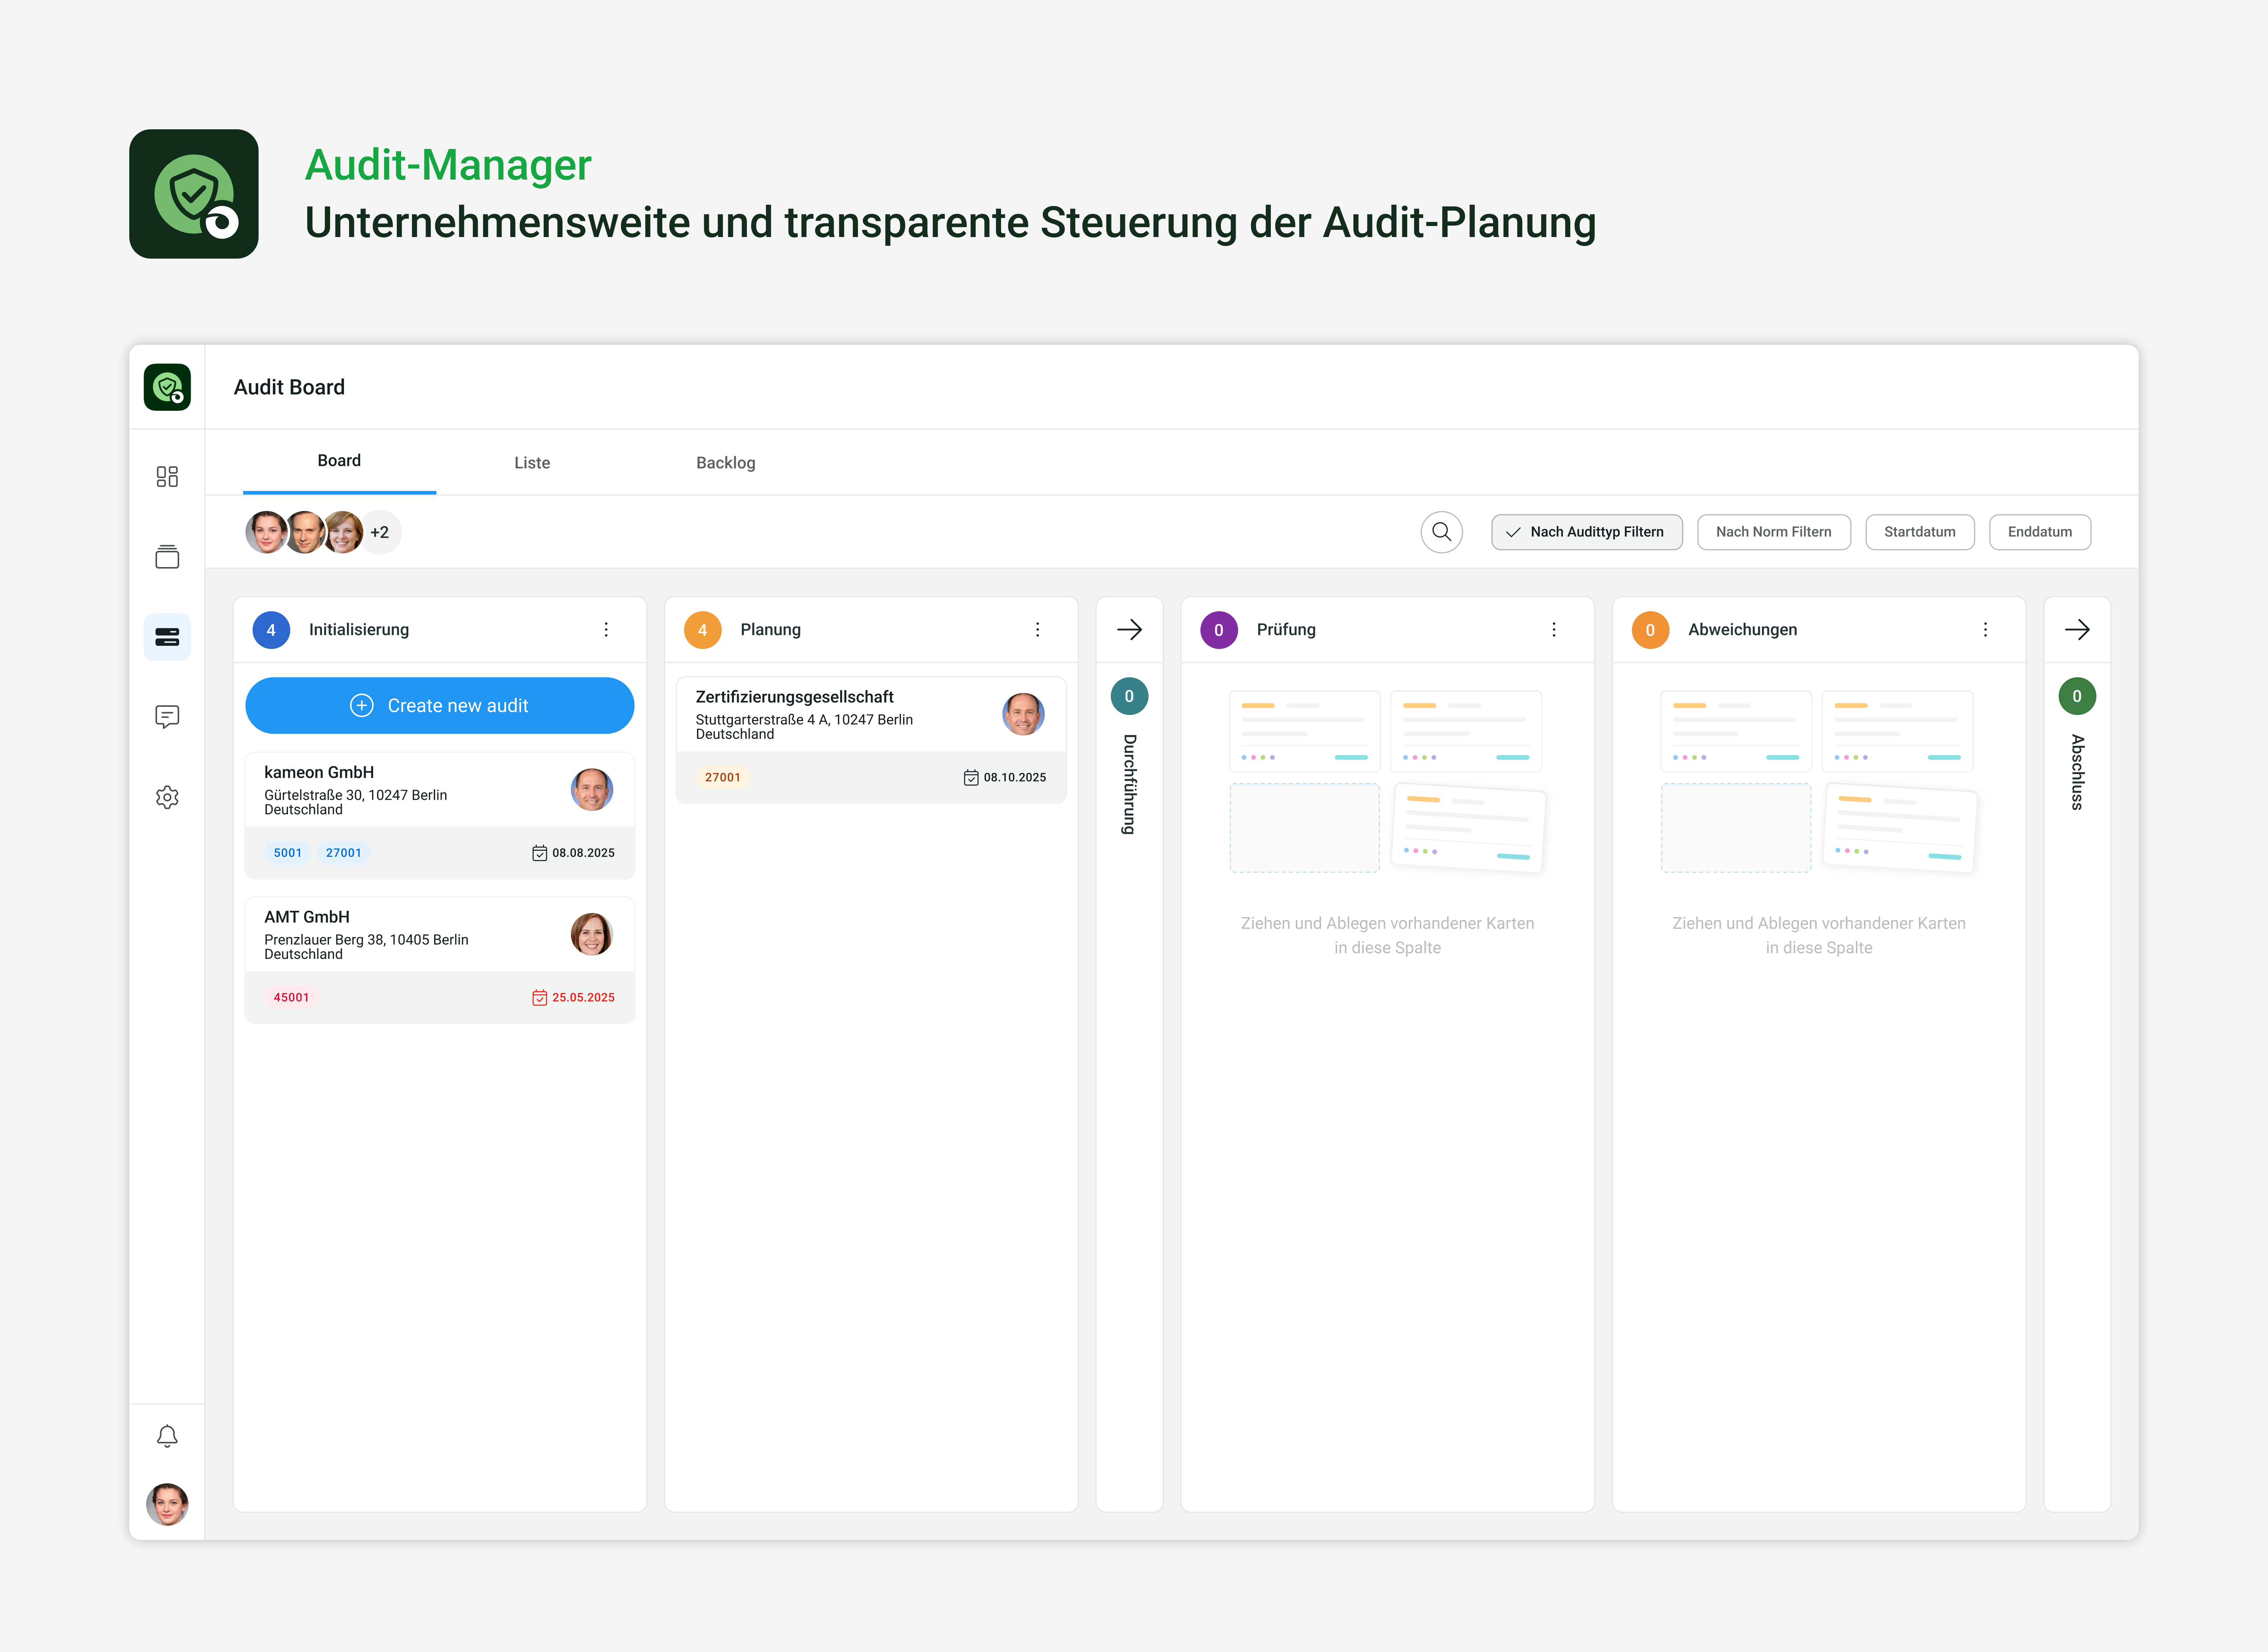Select the audit board sidebar icon
Image resolution: width=2268 pixels, height=1652 pixels.
(x=167, y=637)
